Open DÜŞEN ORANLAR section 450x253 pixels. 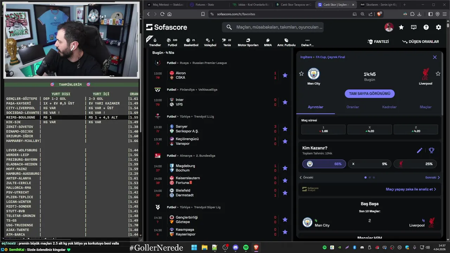click(x=420, y=41)
